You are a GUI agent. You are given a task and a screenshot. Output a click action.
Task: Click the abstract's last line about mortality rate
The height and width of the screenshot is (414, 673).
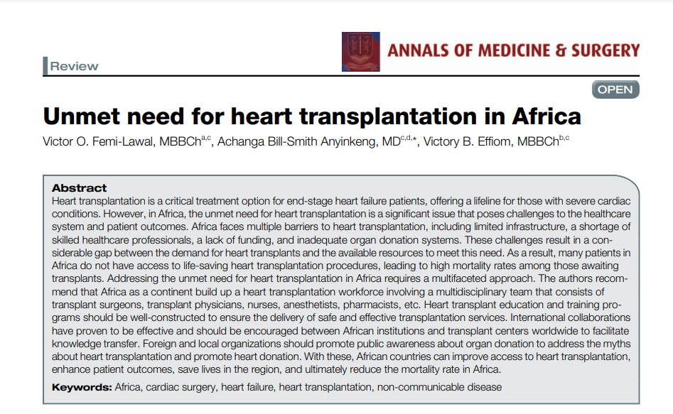click(x=277, y=369)
